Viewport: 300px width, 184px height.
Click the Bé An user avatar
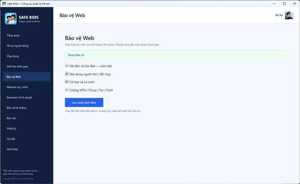(x=289, y=15)
